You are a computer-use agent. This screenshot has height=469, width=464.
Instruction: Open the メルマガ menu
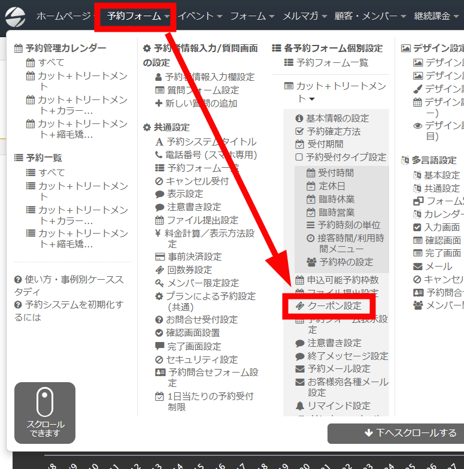click(304, 16)
